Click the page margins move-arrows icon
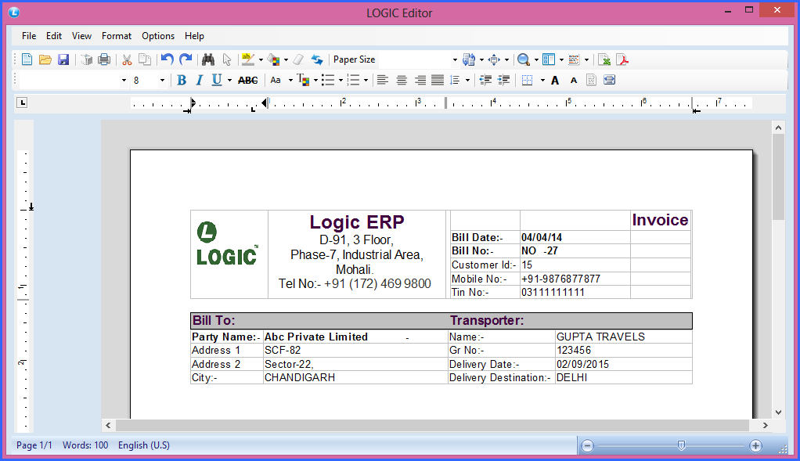The width and height of the screenshot is (800, 461). pos(494,59)
